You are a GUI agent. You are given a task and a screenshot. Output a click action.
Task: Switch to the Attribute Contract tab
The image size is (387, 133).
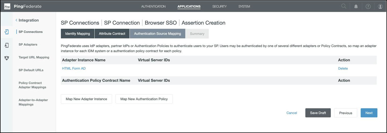112,34
